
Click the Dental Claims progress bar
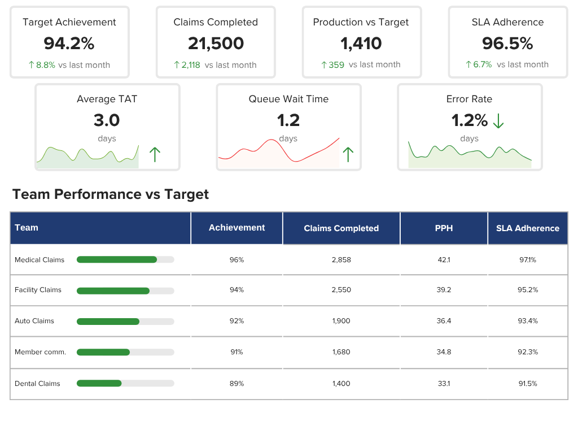[x=125, y=384]
